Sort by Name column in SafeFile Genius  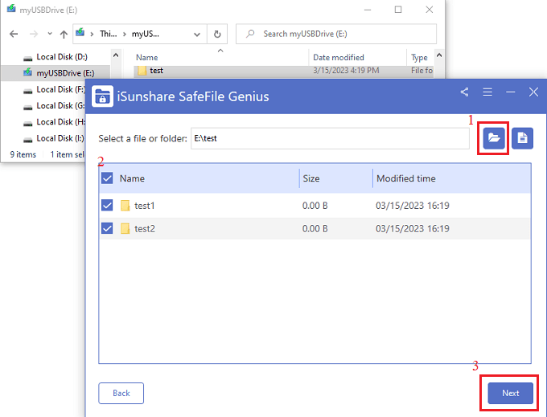[132, 178]
